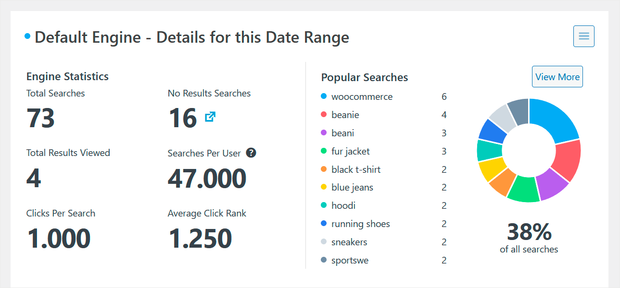Click the blue dot next to woocommerce
The width and height of the screenshot is (620, 288).
point(324,96)
